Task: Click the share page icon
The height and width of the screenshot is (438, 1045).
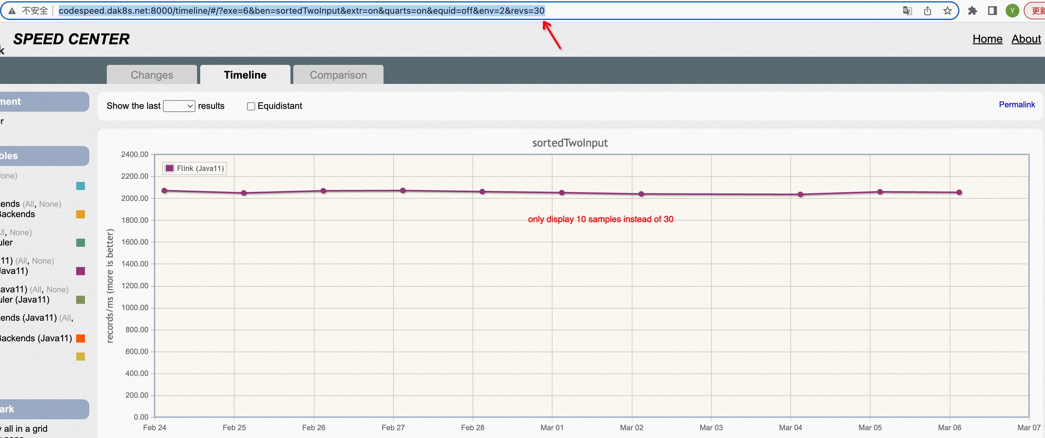Action: click(x=927, y=11)
